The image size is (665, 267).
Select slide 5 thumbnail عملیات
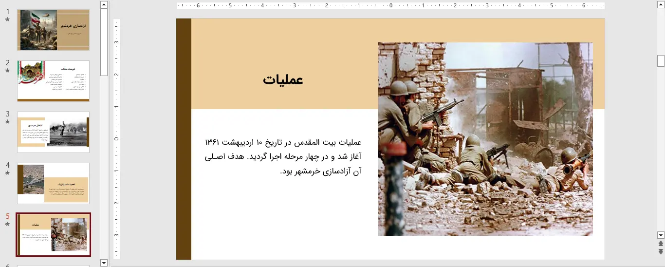pyautogui.click(x=54, y=234)
